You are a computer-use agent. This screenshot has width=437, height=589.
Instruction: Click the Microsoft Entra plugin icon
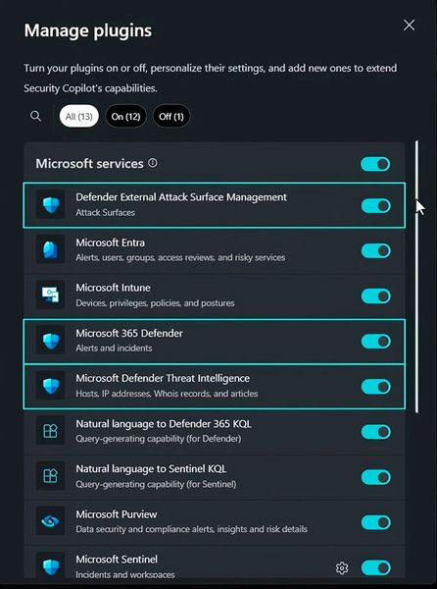pos(50,250)
